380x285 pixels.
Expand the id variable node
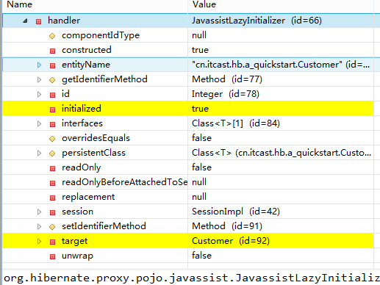coord(39,95)
